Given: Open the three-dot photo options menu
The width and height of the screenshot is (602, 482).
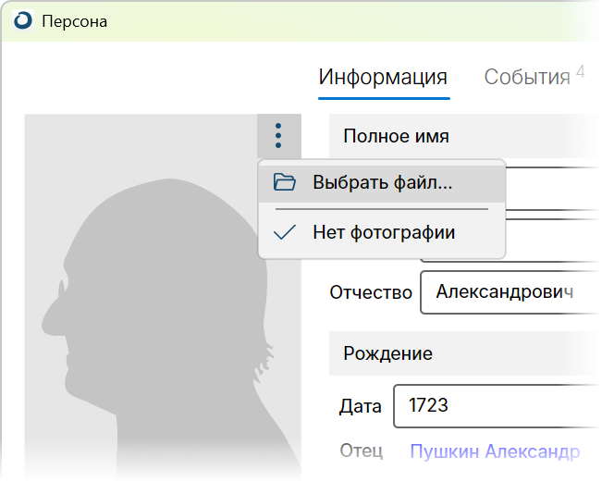Looking at the screenshot, I should click(278, 136).
